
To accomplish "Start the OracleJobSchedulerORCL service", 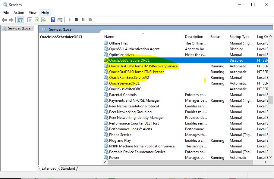I will pyautogui.click(x=69, y=20).
